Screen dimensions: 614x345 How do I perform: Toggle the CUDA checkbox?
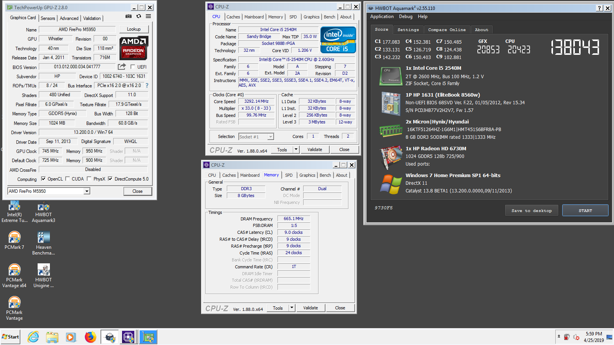[68, 179]
